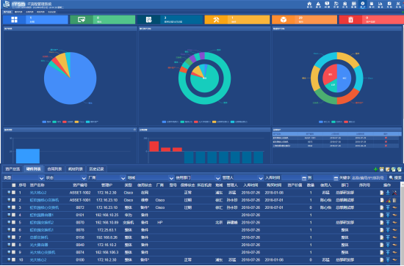Toggle the blue legend swatch under the left pie chart
Image resolution: width=404 pixels, height=266 pixels.
(x=44, y=122)
